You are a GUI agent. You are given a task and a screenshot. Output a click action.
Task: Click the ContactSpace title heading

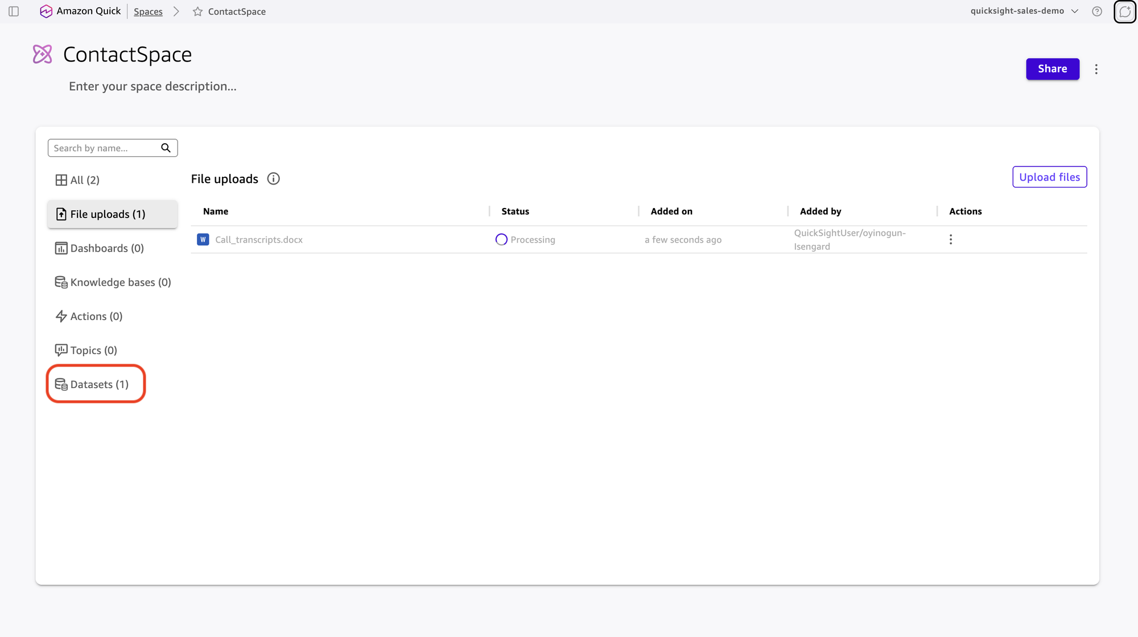coord(127,55)
